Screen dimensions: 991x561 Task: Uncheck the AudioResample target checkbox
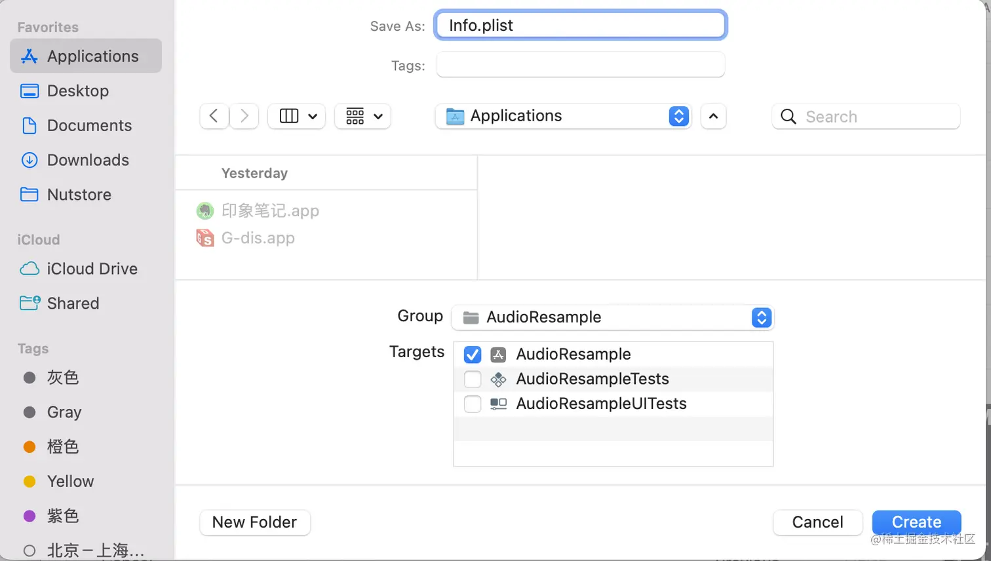click(x=472, y=355)
